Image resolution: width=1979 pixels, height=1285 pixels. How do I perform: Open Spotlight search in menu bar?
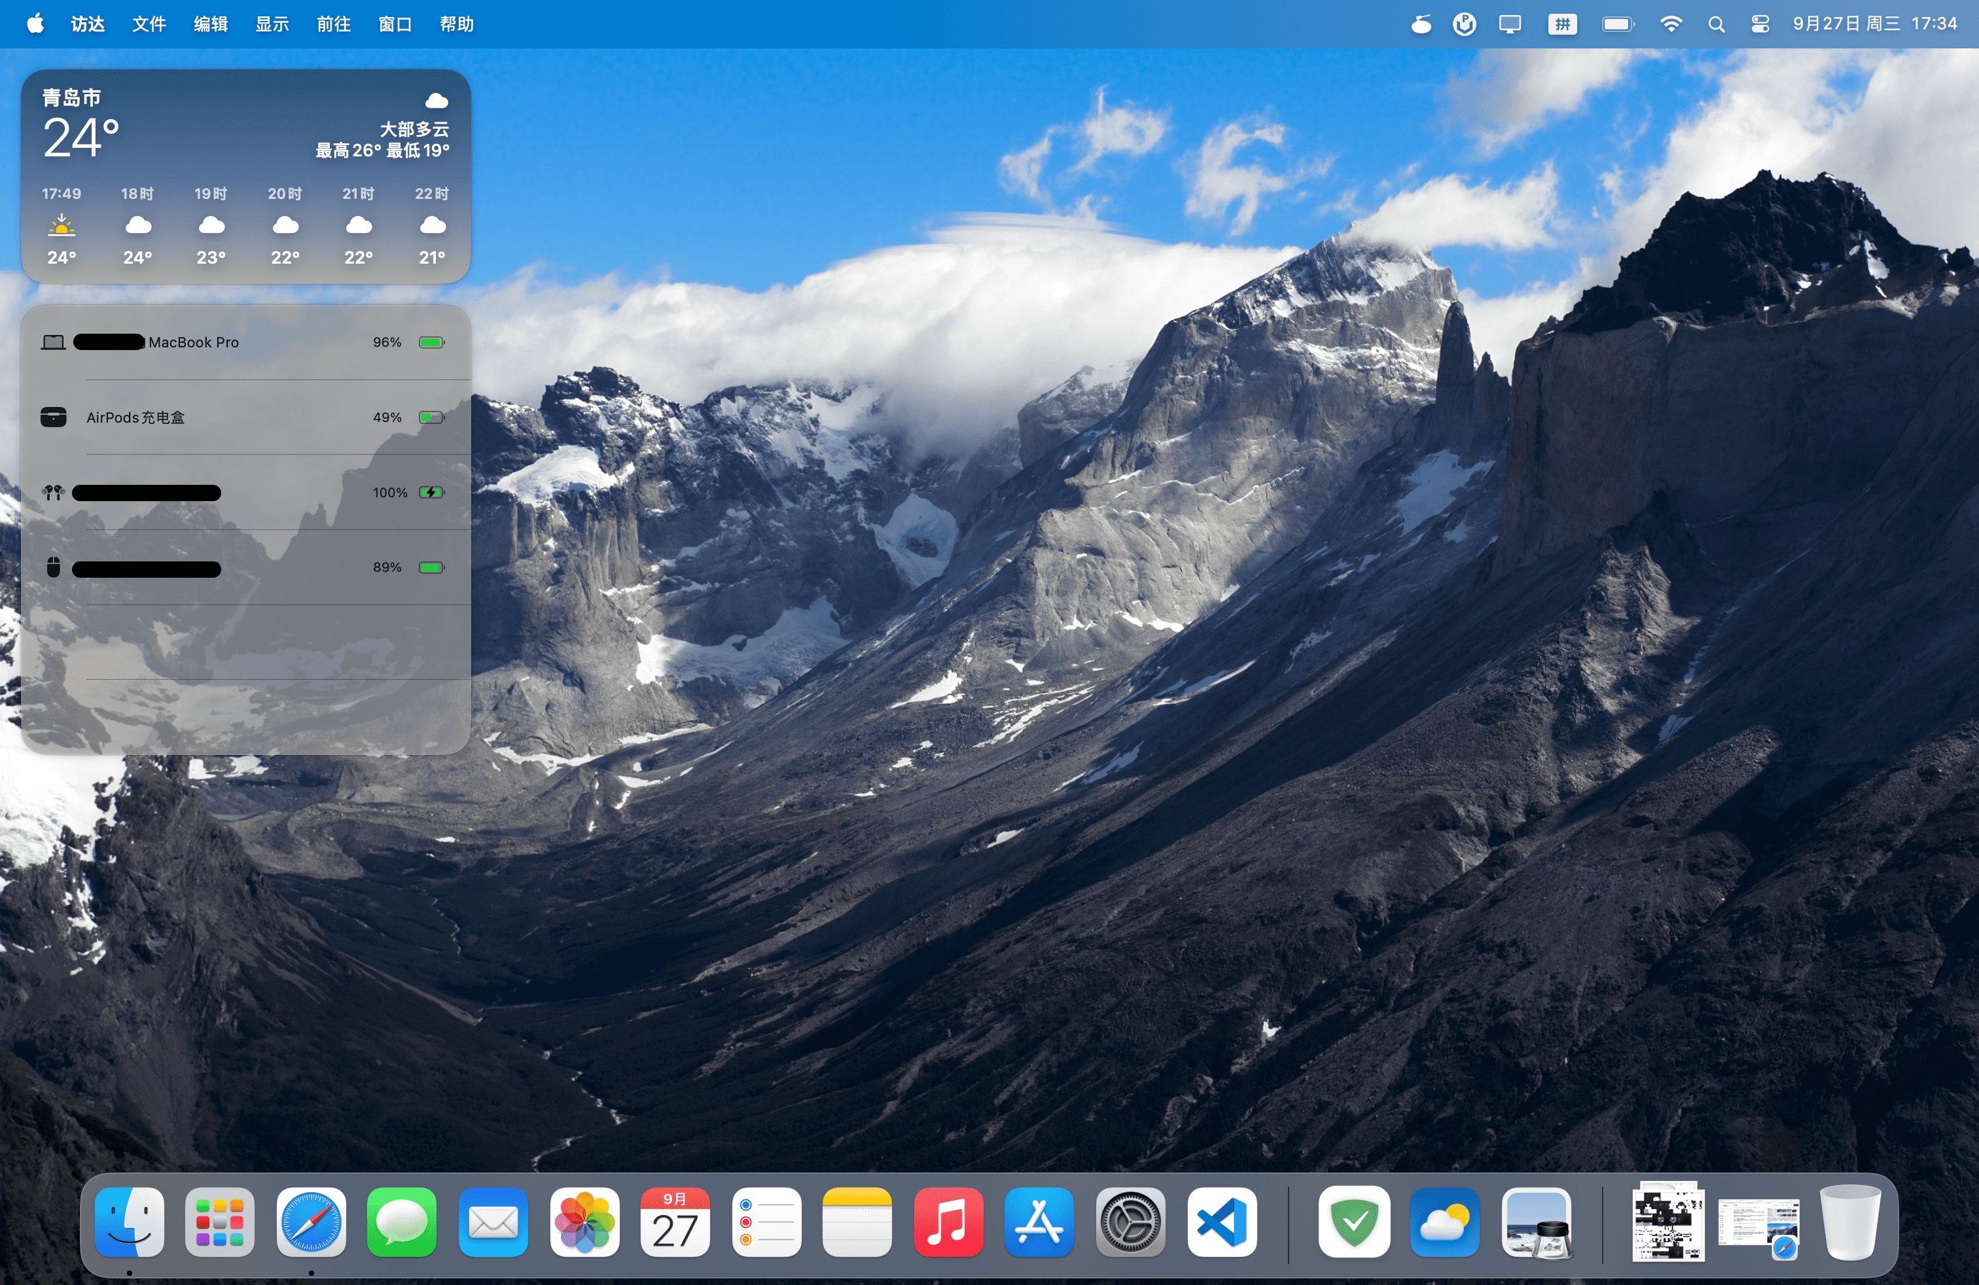[1716, 24]
